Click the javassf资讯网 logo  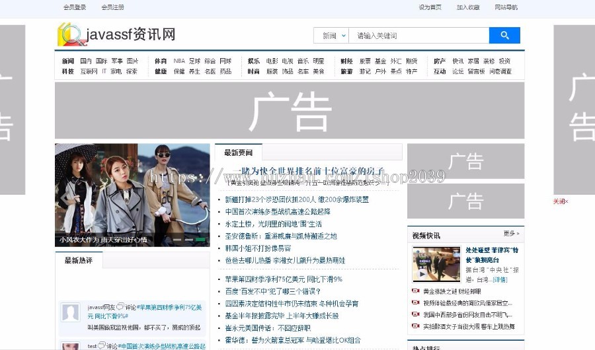(116, 34)
